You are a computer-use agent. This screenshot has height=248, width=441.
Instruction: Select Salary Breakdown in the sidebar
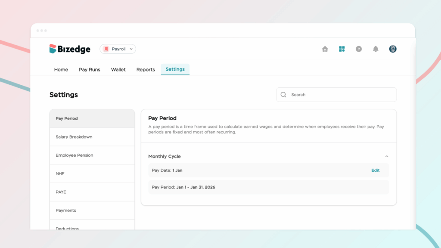(74, 137)
